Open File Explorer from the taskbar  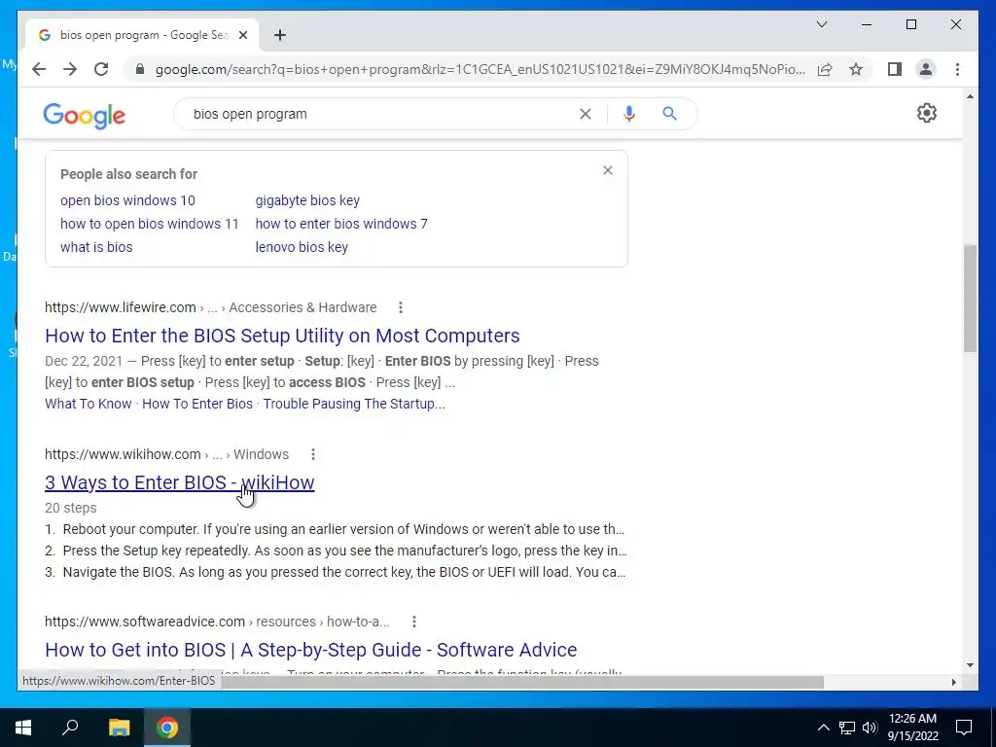tap(119, 728)
